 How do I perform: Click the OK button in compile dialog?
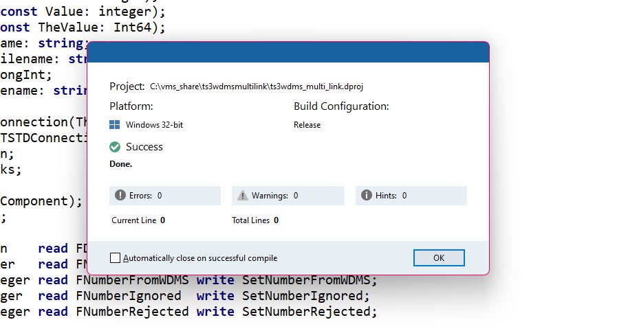pos(439,258)
